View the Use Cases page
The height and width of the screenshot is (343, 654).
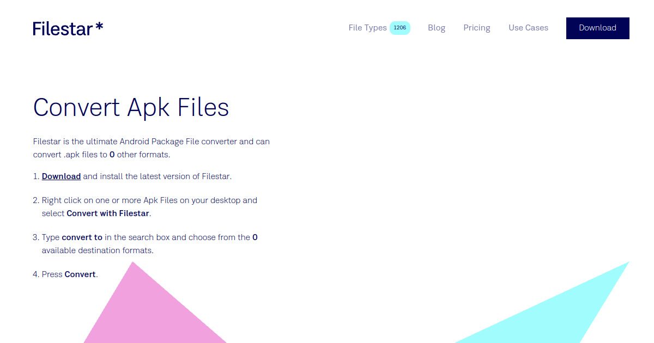point(529,28)
